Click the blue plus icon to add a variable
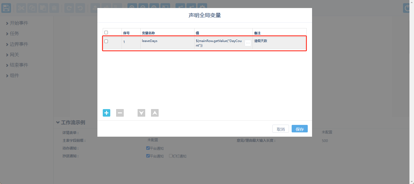This screenshot has height=184, width=414. [x=107, y=113]
